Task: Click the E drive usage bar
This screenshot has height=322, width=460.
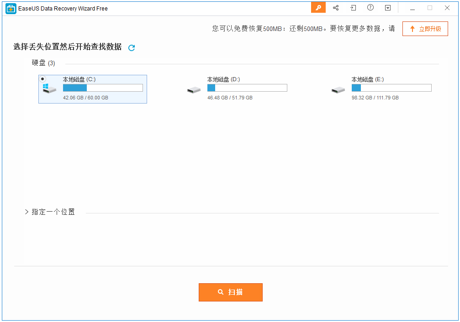Action: [x=391, y=88]
